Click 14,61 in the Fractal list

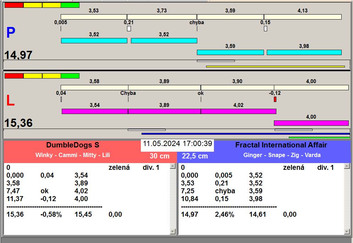click(258, 214)
